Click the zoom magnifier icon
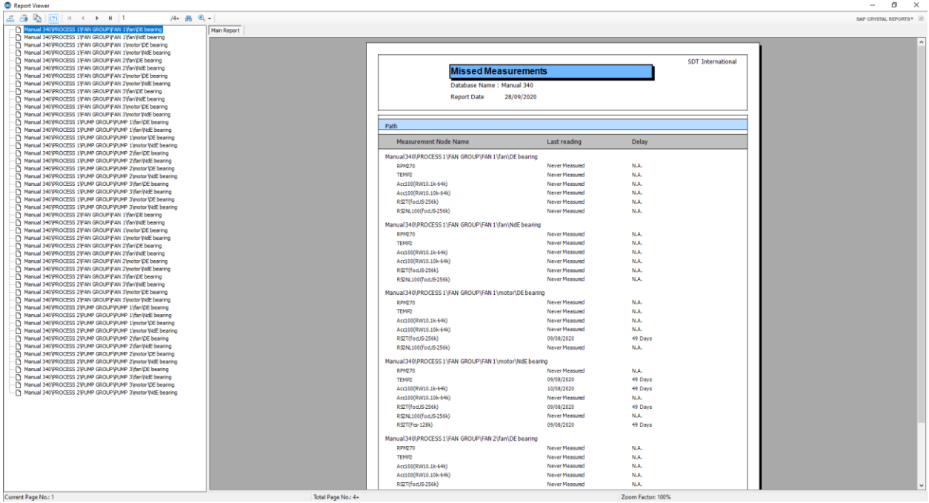Image resolution: width=929 pixels, height=503 pixels. click(200, 17)
